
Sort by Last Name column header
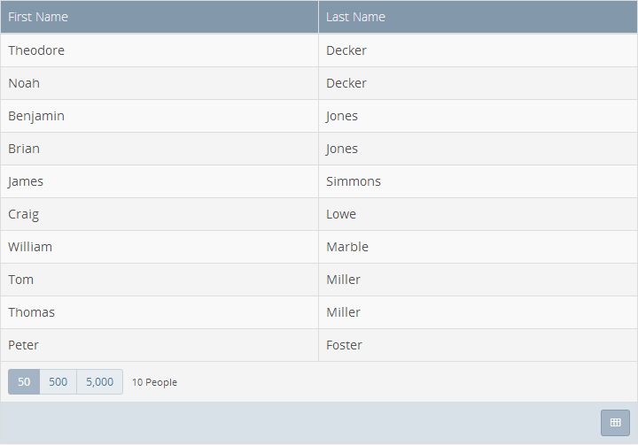pos(478,17)
